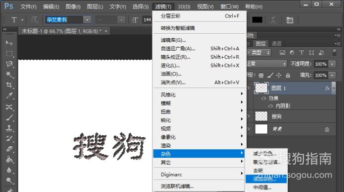The height and width of the screenshot is (192, 344).
Task: Choose 添加杂色 from the submenu
Action: (x=266, y=179)
